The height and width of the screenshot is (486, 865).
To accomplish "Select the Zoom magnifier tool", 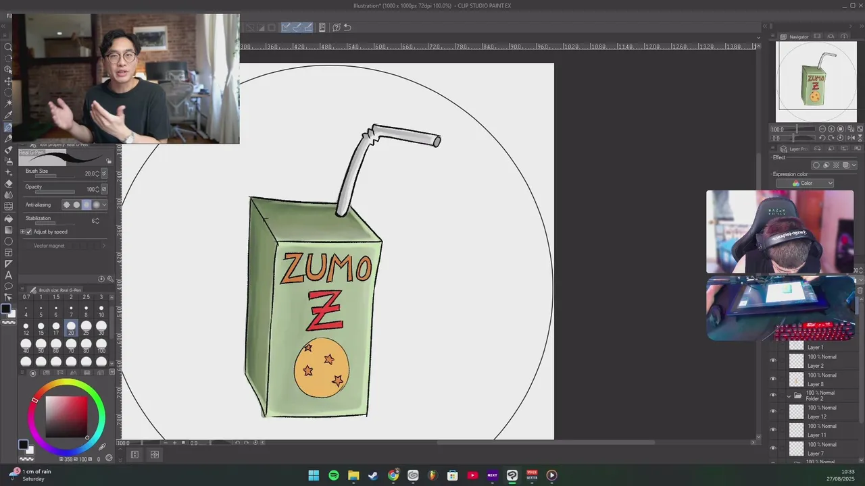I will (8, 47).
